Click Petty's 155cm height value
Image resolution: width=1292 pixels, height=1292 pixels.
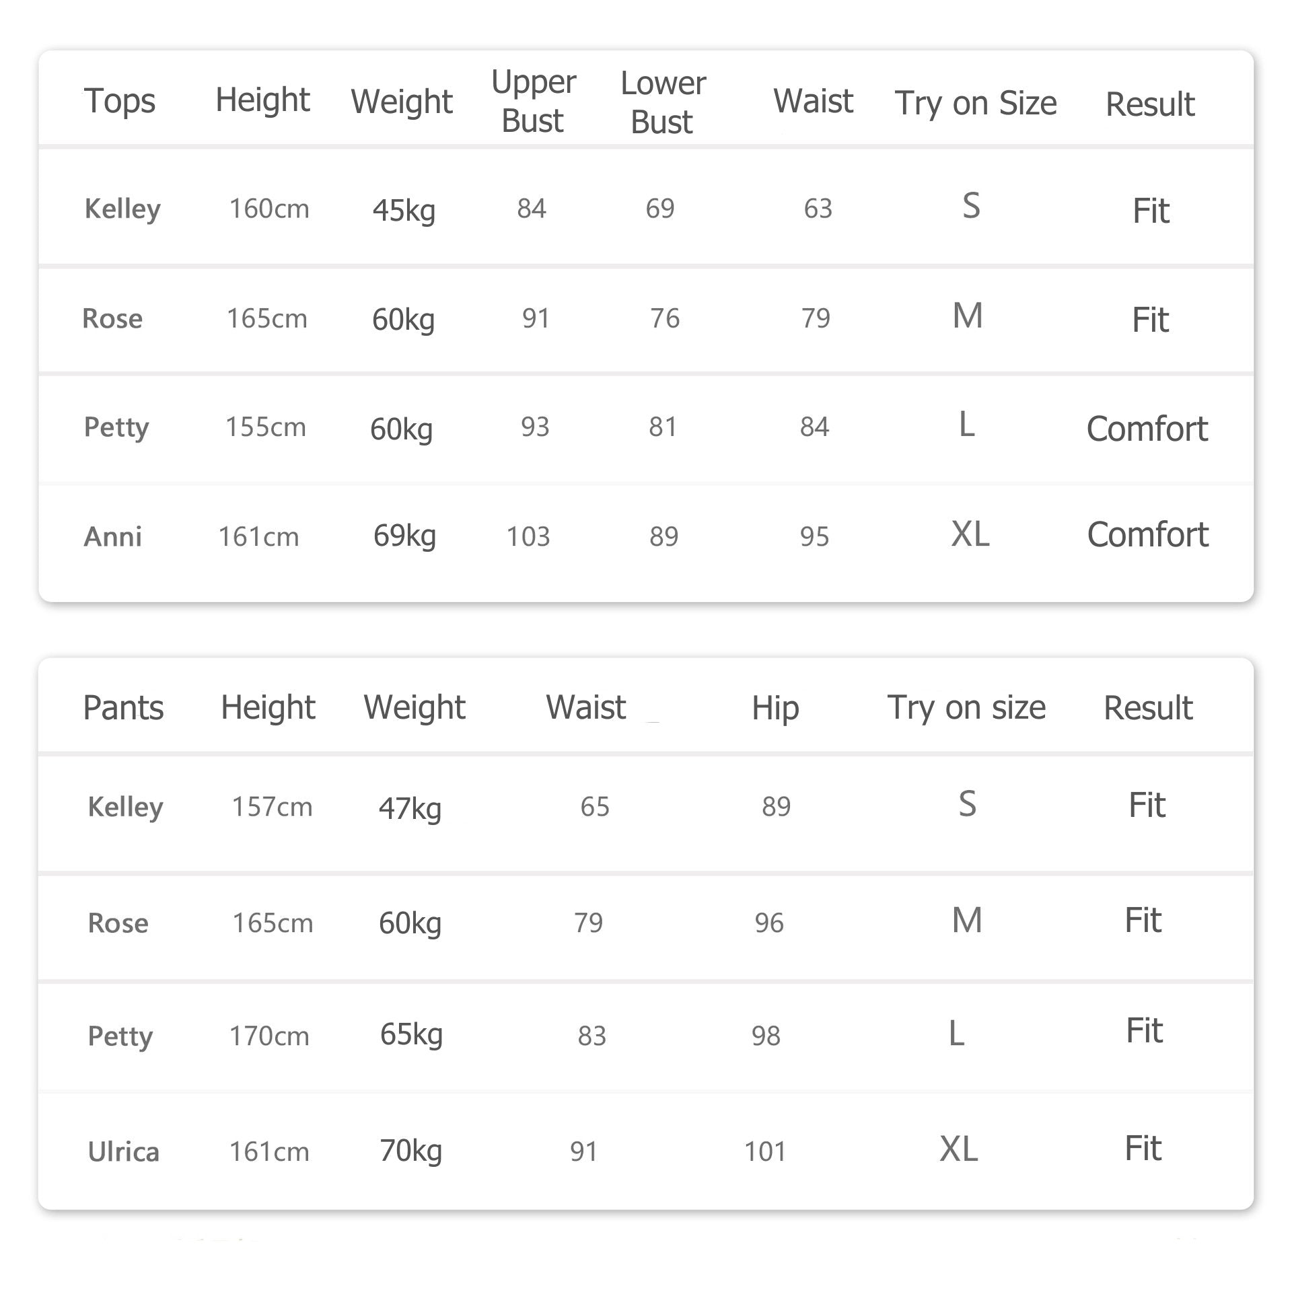coord(265,427)
